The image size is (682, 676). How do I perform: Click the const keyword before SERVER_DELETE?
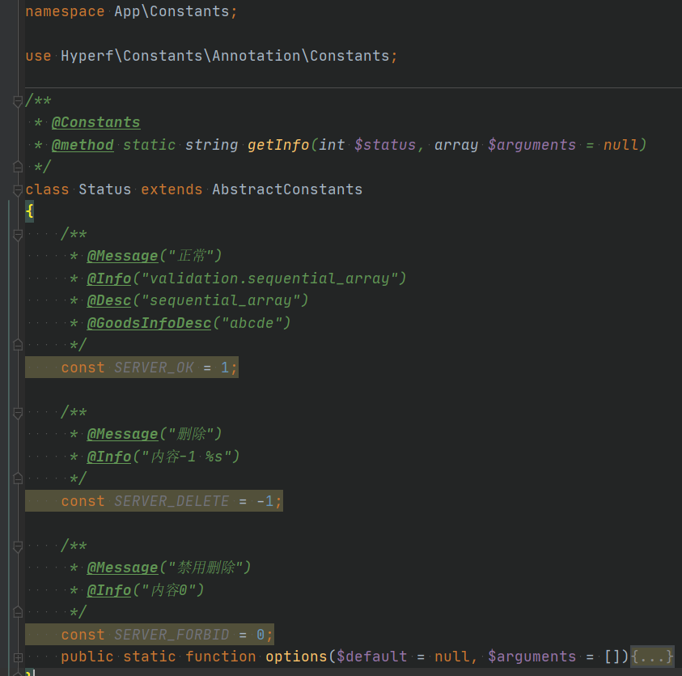tap(83, 501)
